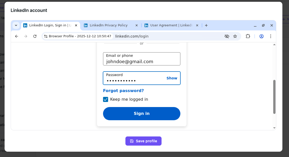This screenshot has height=157, width=289.
Task: Uncheck Keep me logged in
Action: coord(106,99)
